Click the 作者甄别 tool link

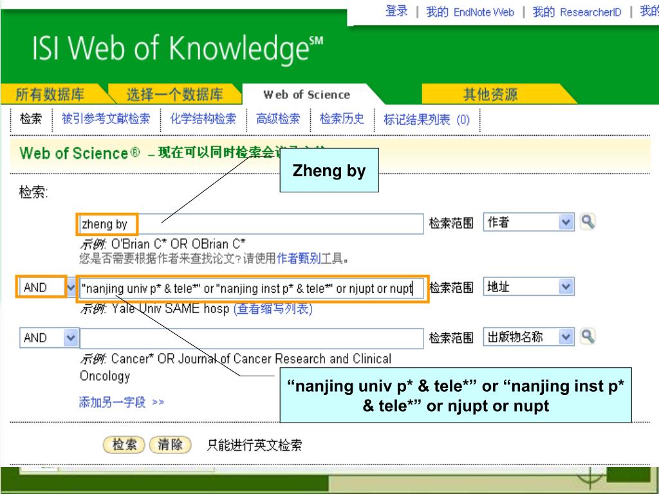point(299,259)
